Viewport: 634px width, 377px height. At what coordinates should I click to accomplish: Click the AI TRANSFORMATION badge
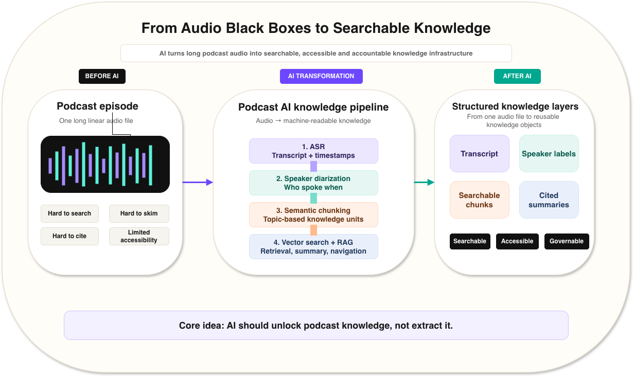pyautogui.click(x=321, y=76)
